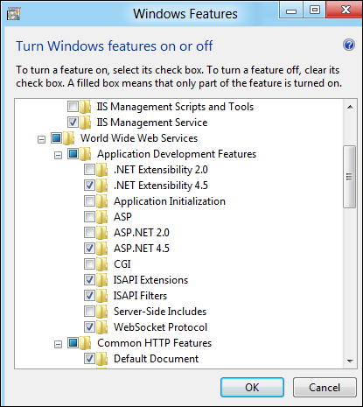363x407 pixels.
Task: Click the Cancel button
Action: [x=325, y=388]
